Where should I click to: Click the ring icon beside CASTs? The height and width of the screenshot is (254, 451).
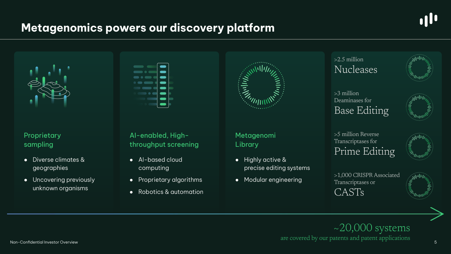(419, 186)
